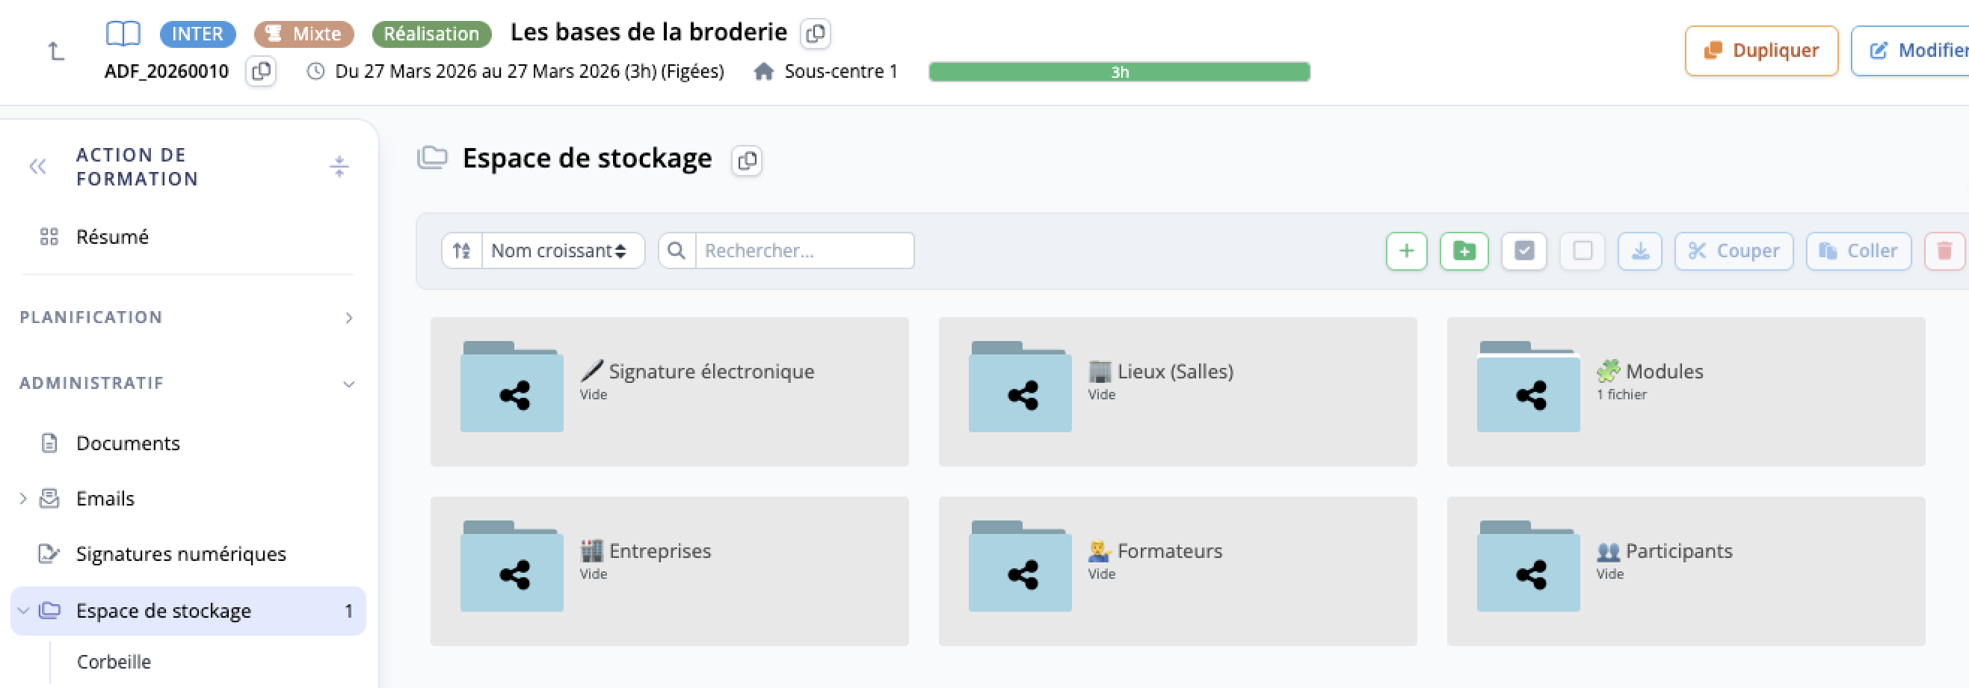This screenshot has width=1969, height=688.
Task: Click the Sous-centre 1 label
Action: click(841, 71)
